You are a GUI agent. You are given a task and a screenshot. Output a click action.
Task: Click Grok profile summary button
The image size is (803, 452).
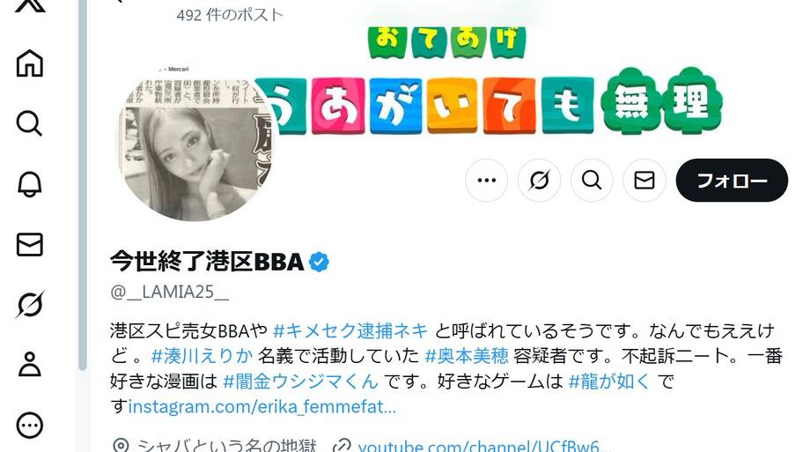click(539, 181)
